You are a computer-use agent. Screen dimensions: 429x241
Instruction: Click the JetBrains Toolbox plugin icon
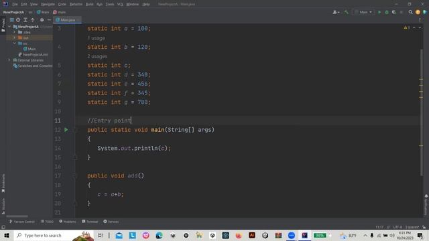tap(425, 12)
